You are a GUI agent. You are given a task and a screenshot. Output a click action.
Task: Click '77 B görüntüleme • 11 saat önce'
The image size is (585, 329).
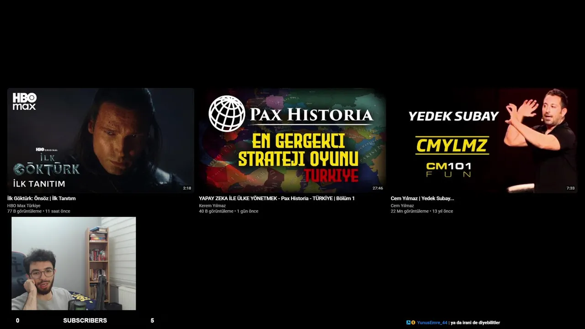pyautogui.click(x=39, y=211)
